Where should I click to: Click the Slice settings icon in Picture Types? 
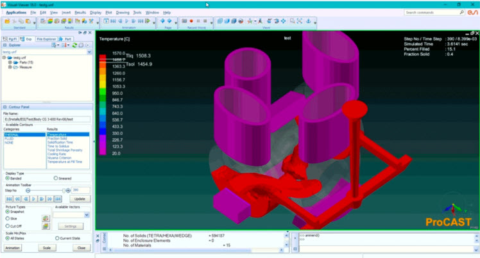[46, 218]
